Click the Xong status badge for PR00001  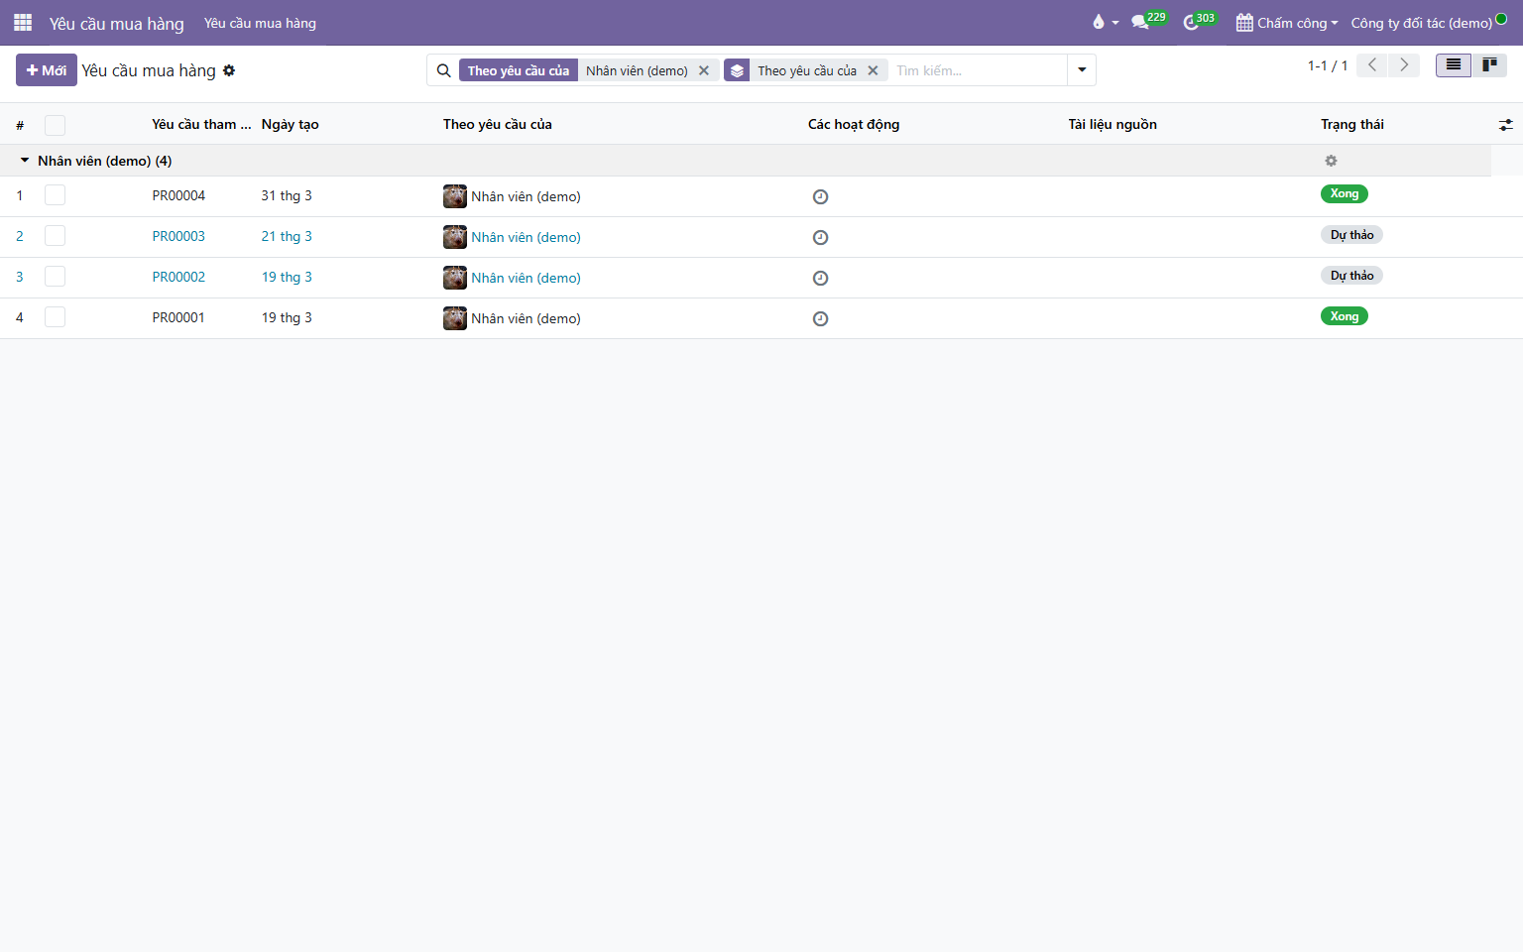pos(1345,316)
